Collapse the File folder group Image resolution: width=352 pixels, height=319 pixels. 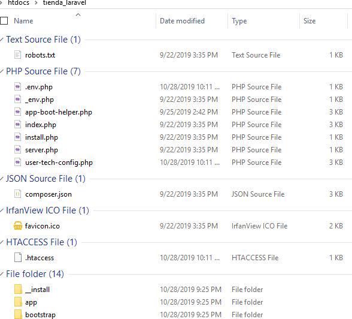click(2, 274)
